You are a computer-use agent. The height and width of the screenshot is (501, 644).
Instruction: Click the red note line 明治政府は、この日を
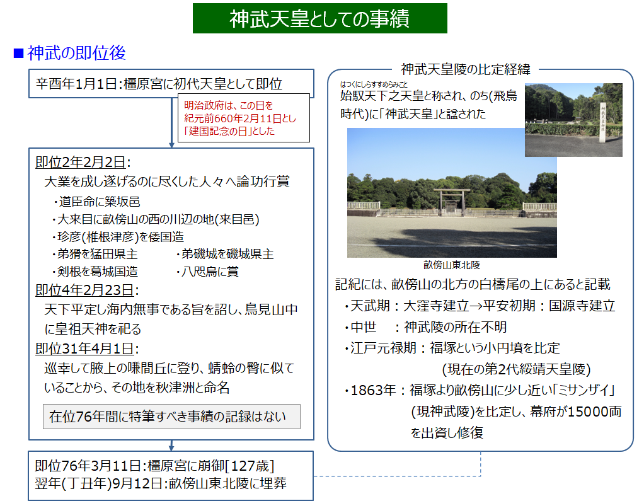click(x=228, y=105)
